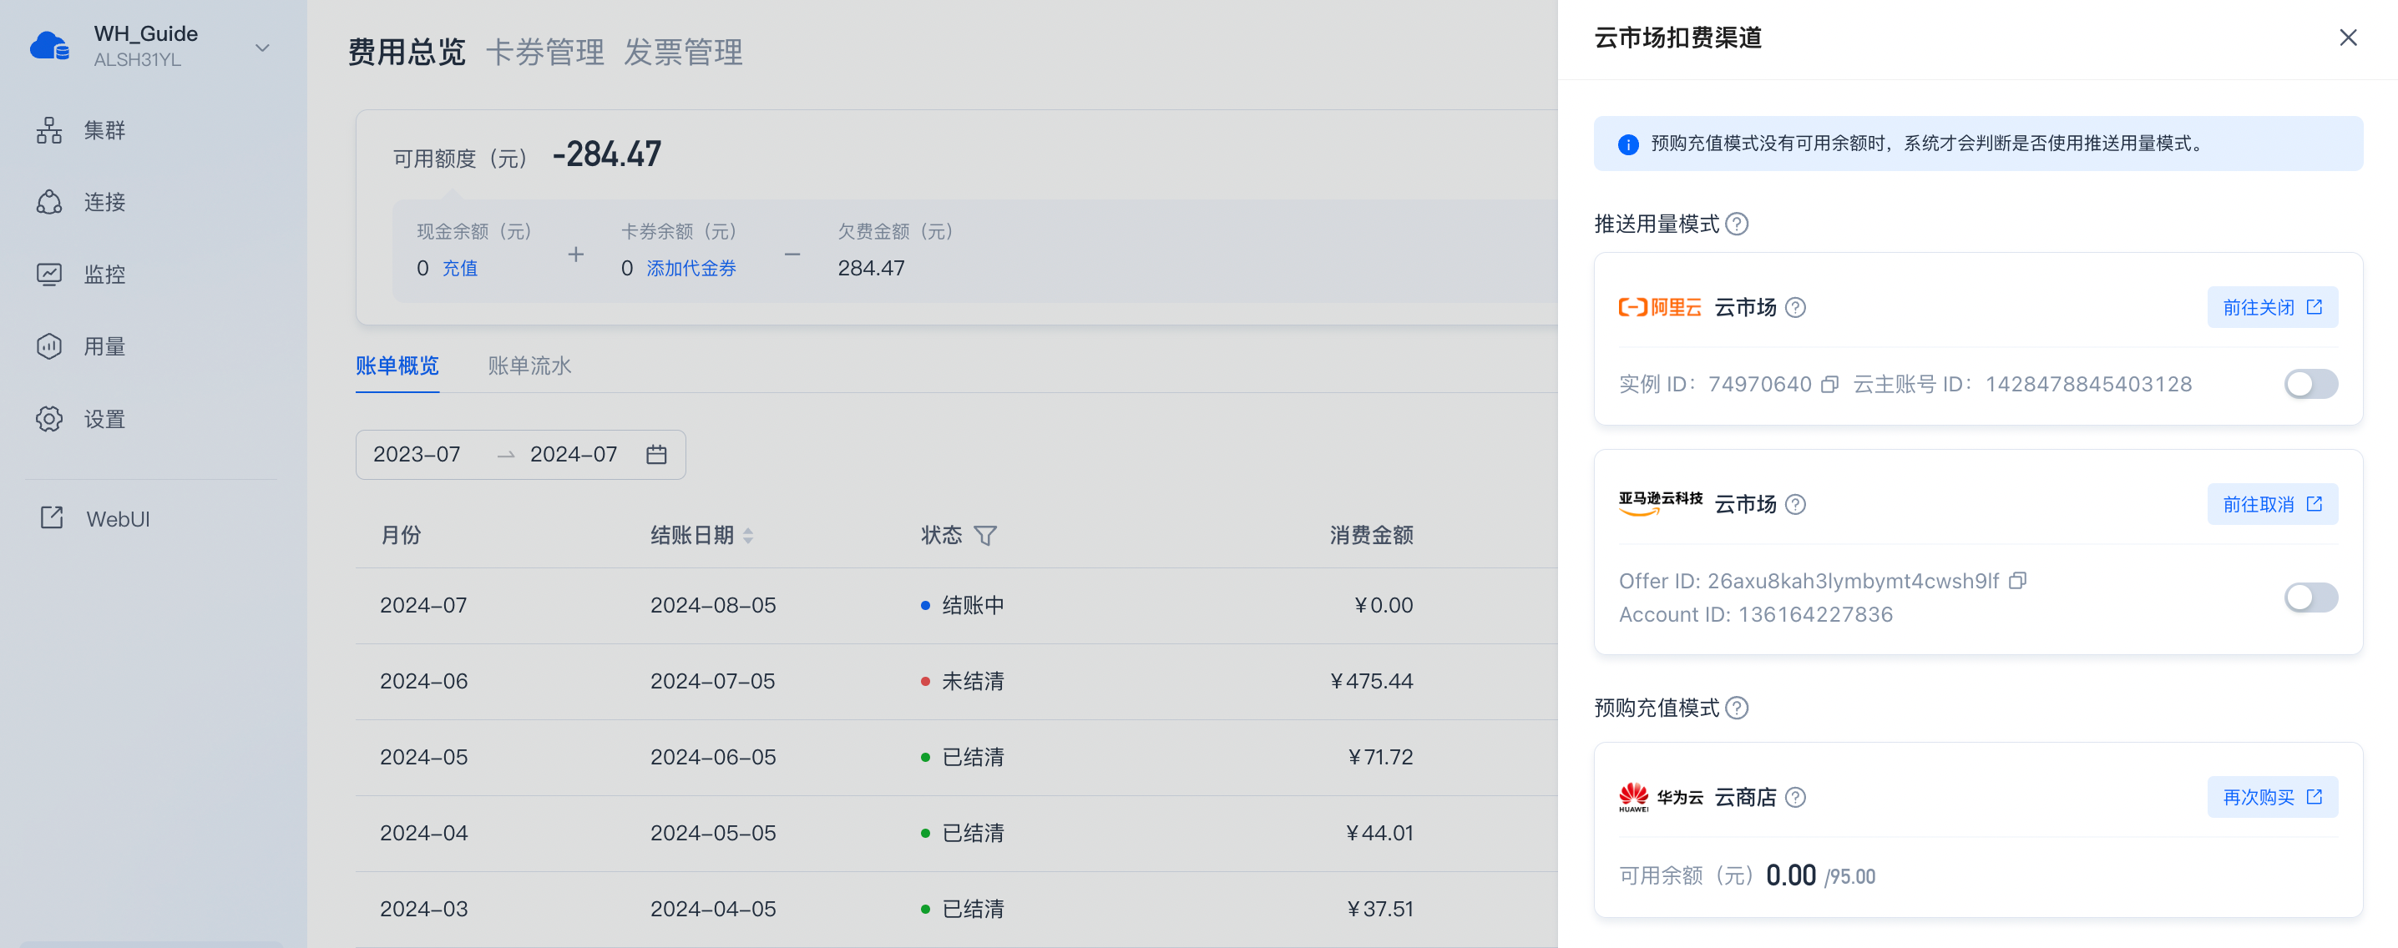2398x948 pixels.
Task: Close the 云市场扣费渠道 panel
Action: click(2348, 38)
